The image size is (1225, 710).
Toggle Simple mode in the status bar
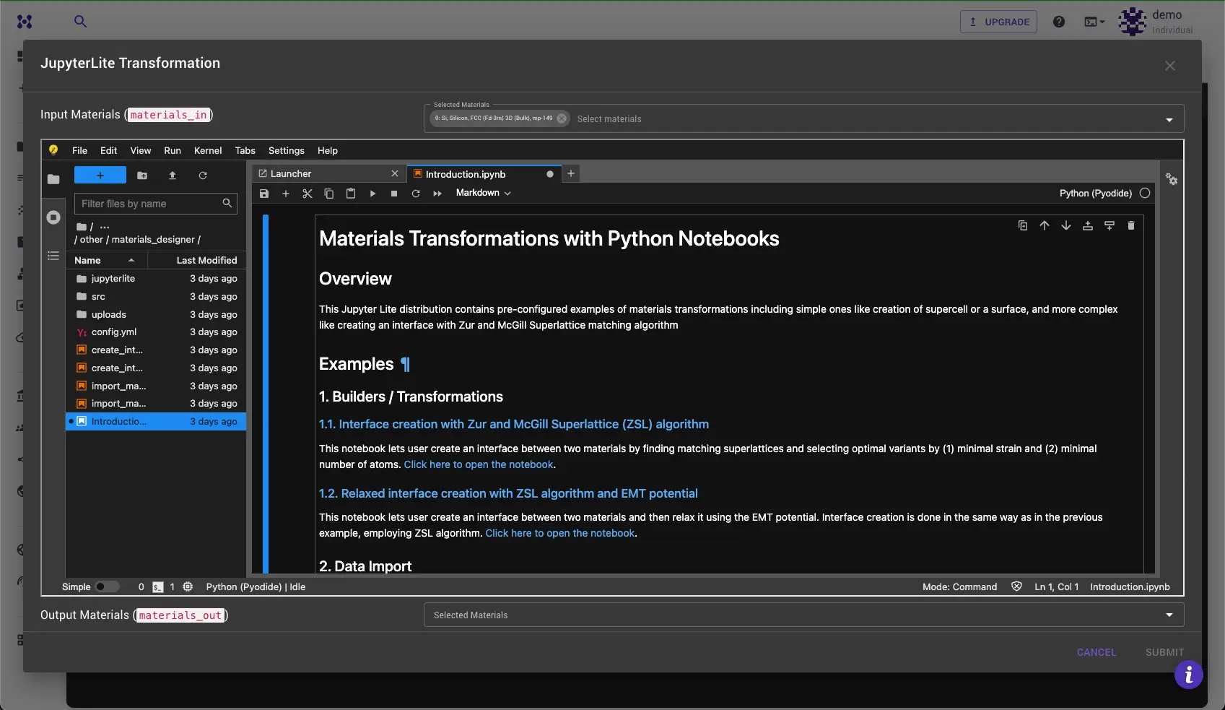(x=108, y=586)
